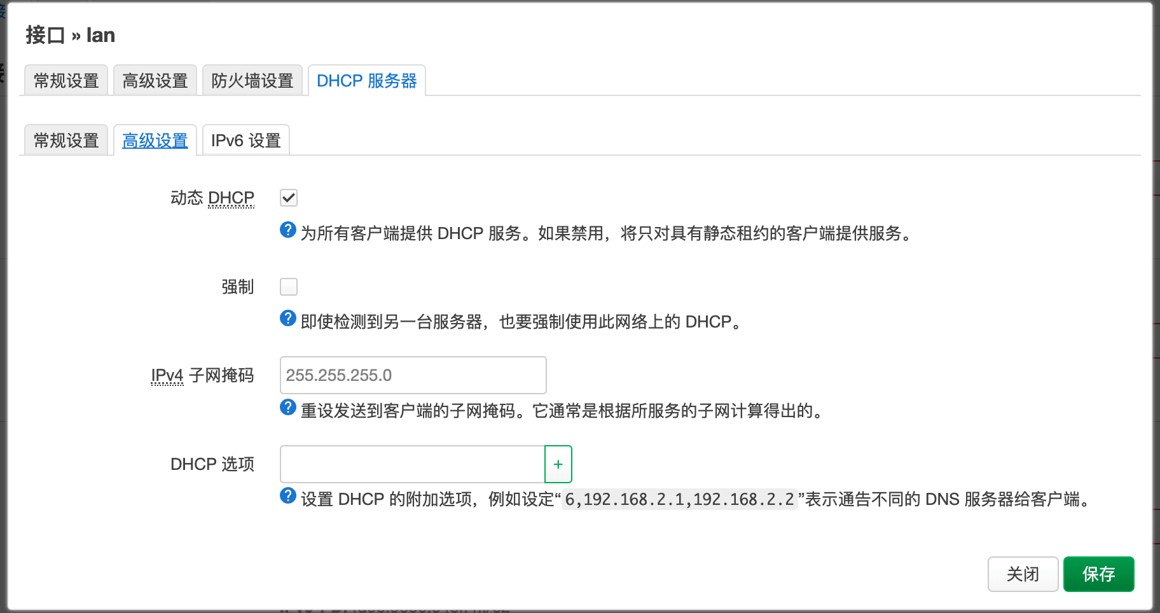
Task: Click the 保存 button
Action: click(1098, 574)
